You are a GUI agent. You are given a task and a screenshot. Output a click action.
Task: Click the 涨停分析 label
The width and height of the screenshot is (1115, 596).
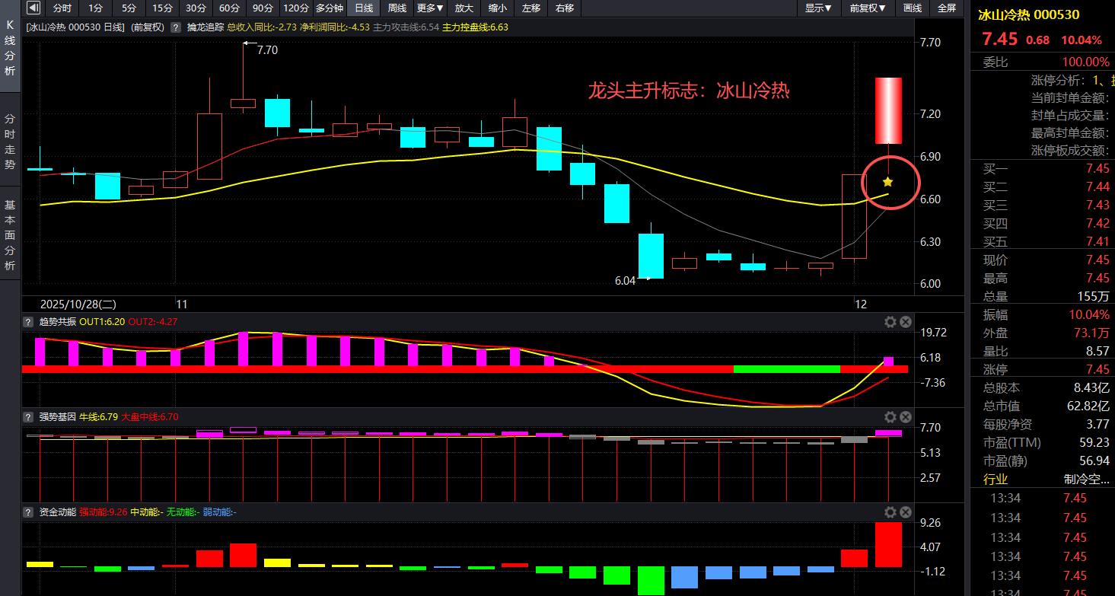tap(1059, 80)
